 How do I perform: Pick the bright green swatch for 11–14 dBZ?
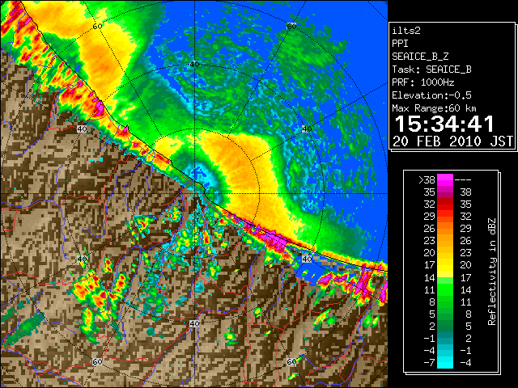coord(445,289)
